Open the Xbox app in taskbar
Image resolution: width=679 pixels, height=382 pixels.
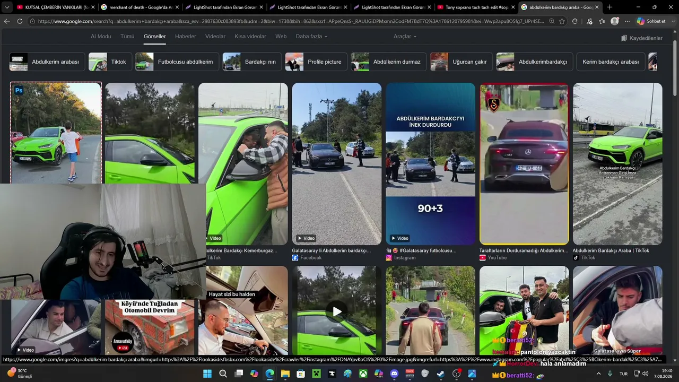(x=363, y=374)
